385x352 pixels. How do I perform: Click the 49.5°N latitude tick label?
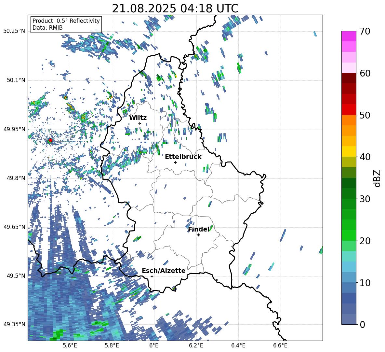(x=16, y=276)
